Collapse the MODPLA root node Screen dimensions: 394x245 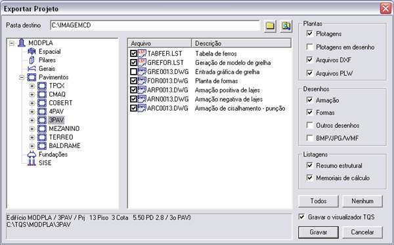pos(12,43)
